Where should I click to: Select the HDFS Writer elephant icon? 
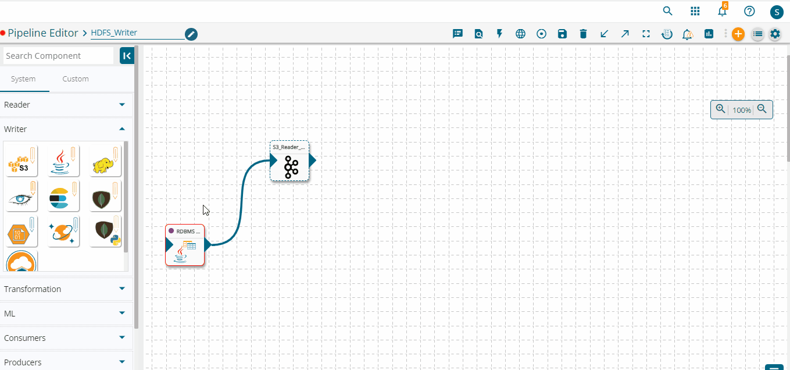[105, 162]
